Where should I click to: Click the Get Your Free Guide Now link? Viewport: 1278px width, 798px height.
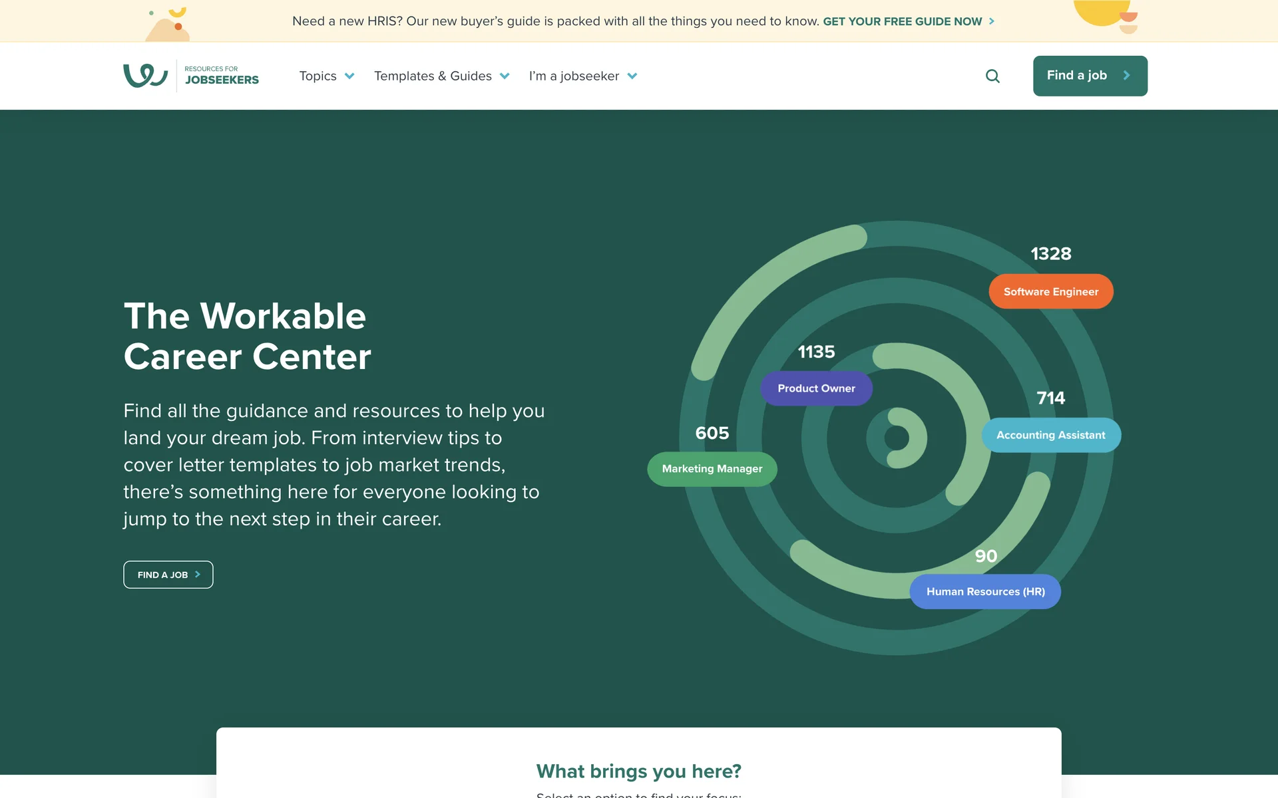pyautogui.click(x=902, y=21)
